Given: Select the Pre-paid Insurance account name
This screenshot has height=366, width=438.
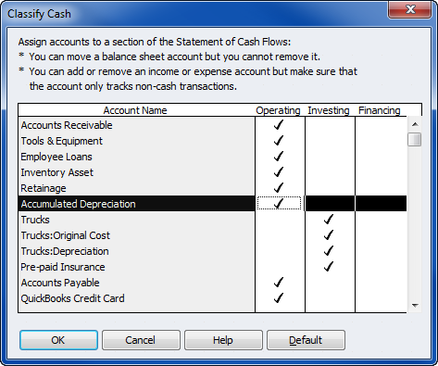Looking at the screenshot, I should coord(63,267).
